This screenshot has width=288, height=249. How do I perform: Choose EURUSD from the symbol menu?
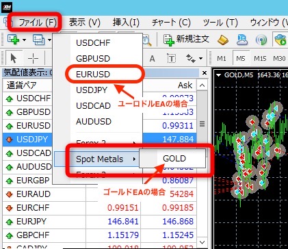(x=93, y=74)
